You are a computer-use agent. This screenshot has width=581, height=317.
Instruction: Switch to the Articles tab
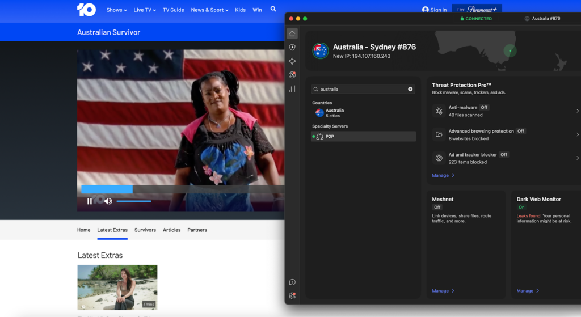(x=171, y=230)
